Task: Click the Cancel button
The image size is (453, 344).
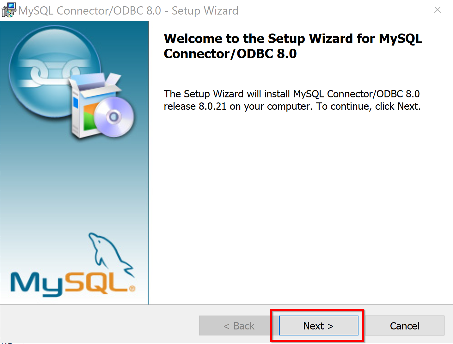Action: click(x=405, y=326)
